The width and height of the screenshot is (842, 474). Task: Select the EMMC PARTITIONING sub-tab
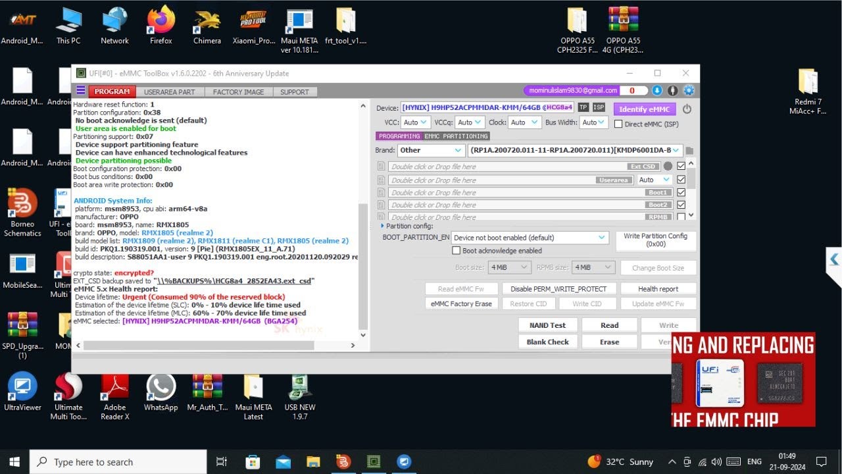(x=457, y=136)
